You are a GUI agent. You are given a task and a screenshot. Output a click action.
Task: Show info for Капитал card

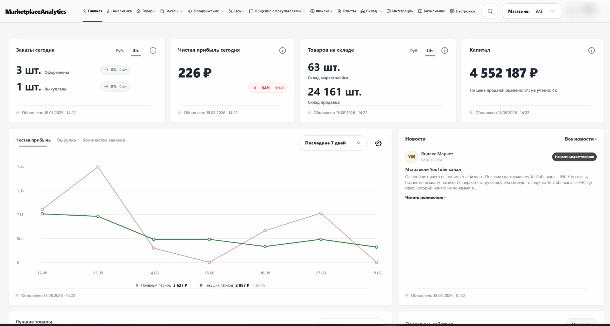pyautogui.click(x=591, y=51)
